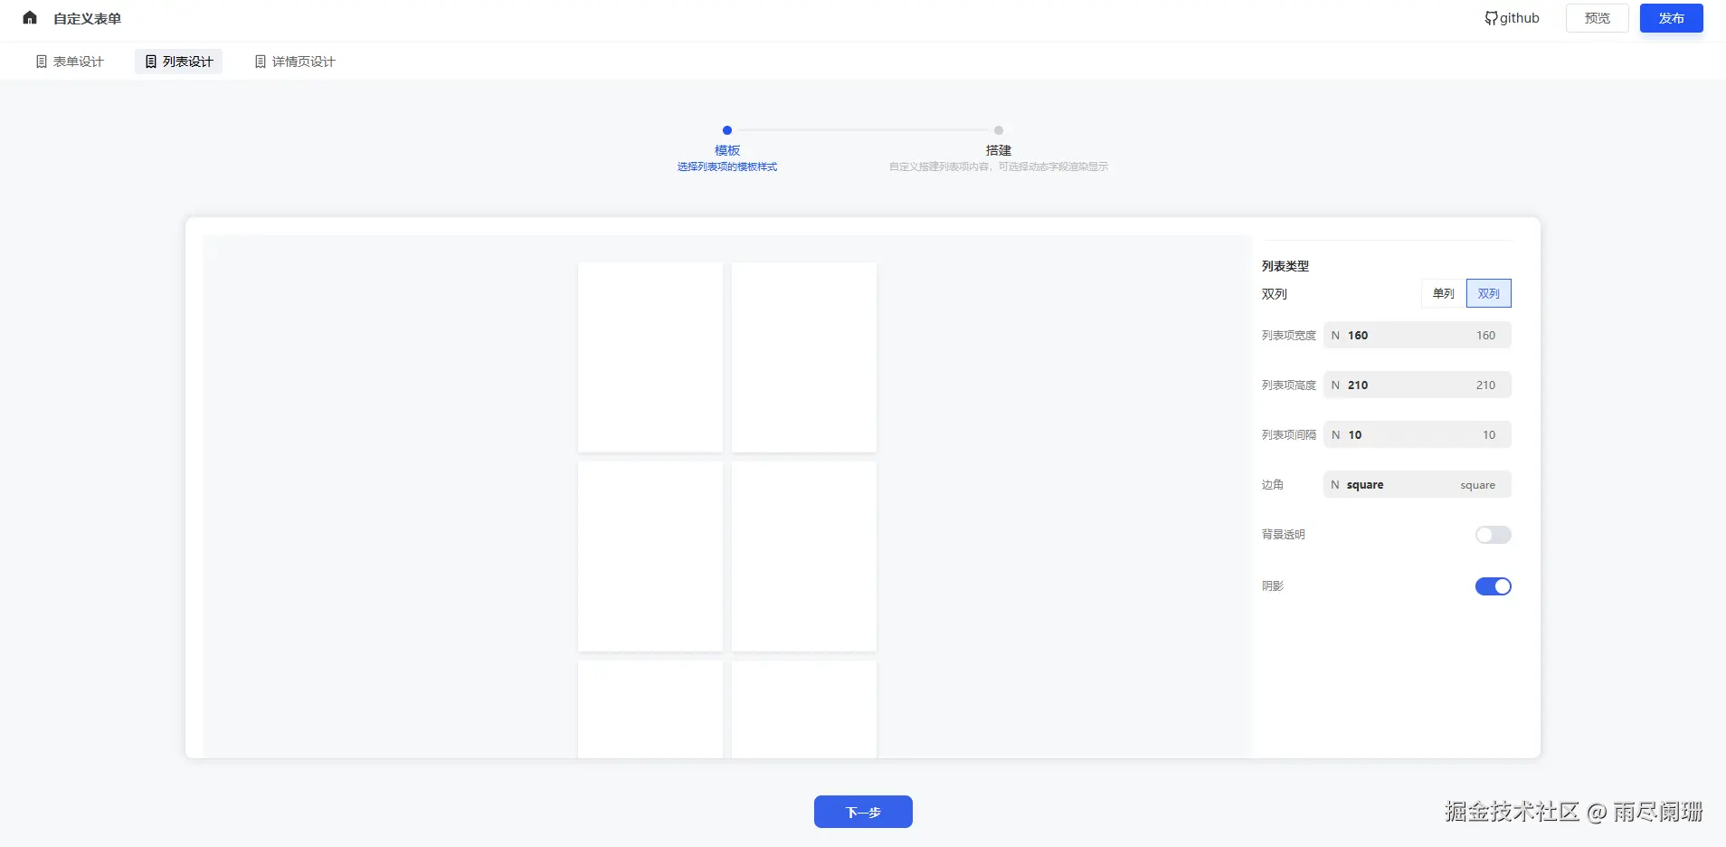Open the 边角 square style selector
The width and height of the screenshot is (1726, 847).
click(x=1417, y=484)
